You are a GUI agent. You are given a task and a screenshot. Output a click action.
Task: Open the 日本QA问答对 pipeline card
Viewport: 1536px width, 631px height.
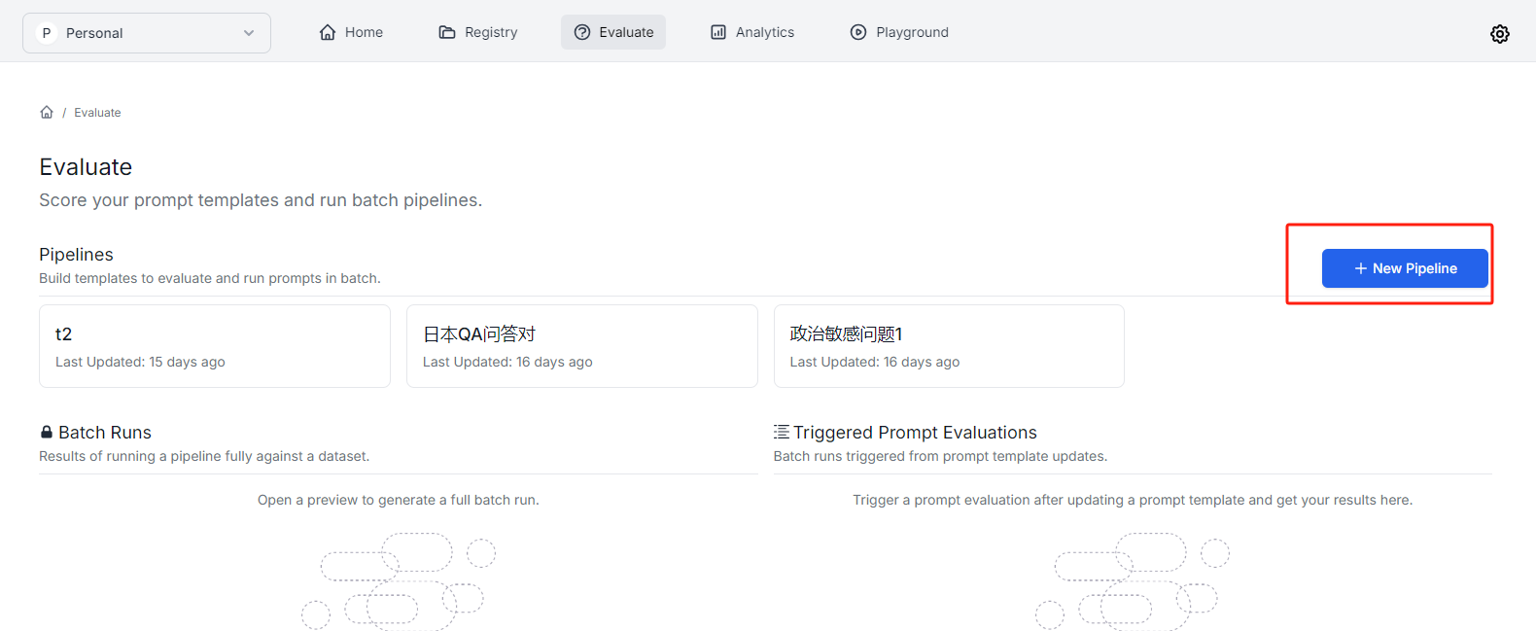click(581, 346)
